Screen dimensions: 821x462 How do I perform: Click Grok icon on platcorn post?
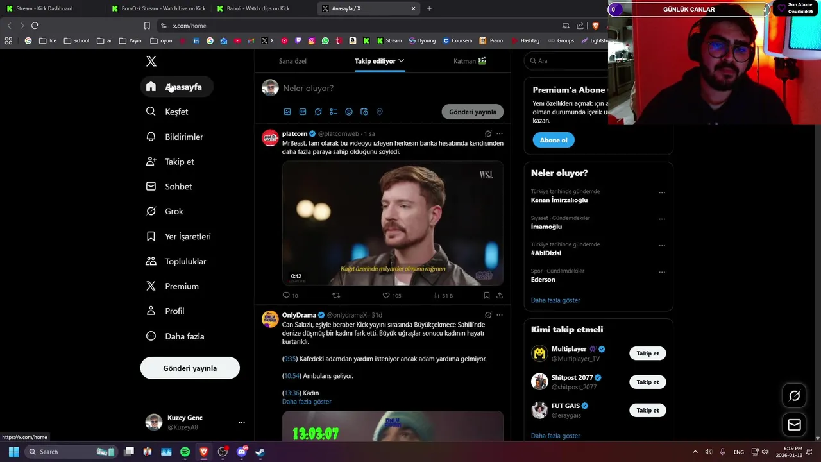(488, 134)
